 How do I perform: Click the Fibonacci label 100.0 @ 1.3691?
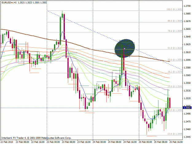(x=174, y=9)
